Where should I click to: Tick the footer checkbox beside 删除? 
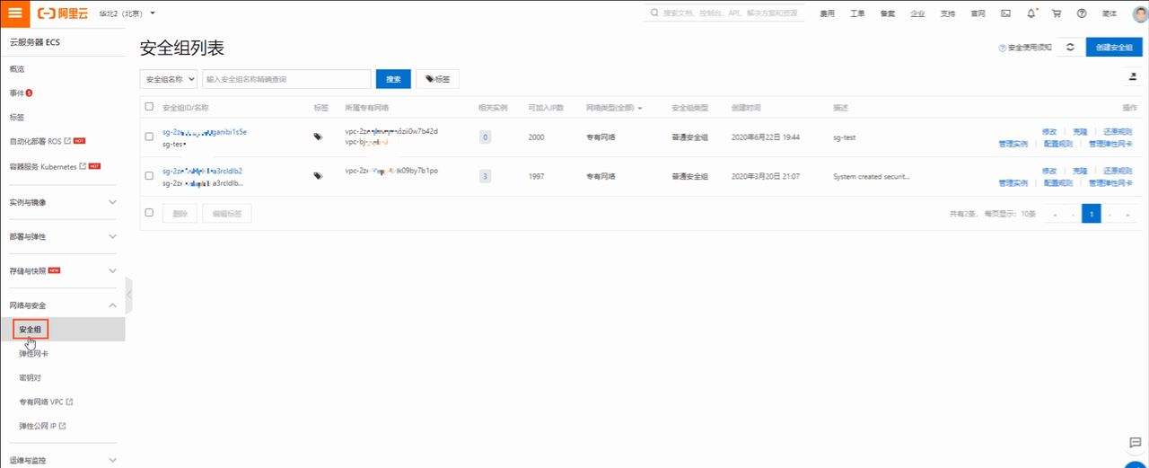point(149,213)
